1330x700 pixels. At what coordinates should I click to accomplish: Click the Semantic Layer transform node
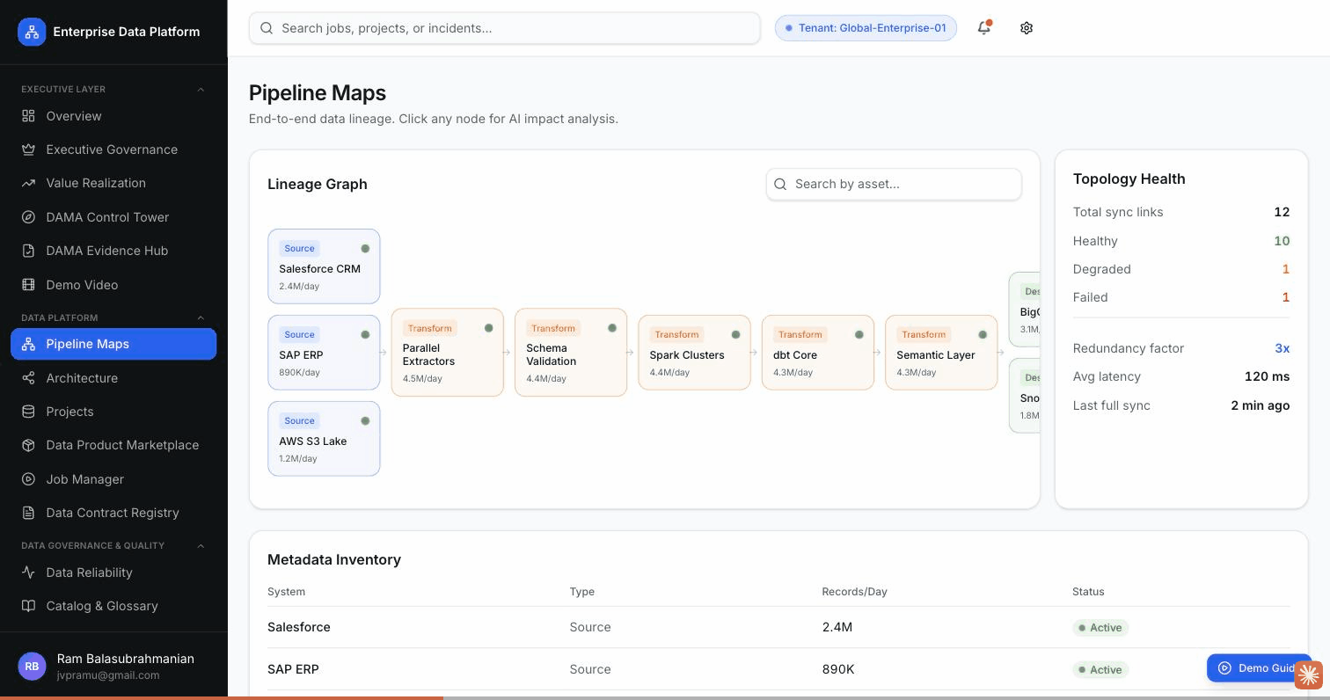[941, 353]
